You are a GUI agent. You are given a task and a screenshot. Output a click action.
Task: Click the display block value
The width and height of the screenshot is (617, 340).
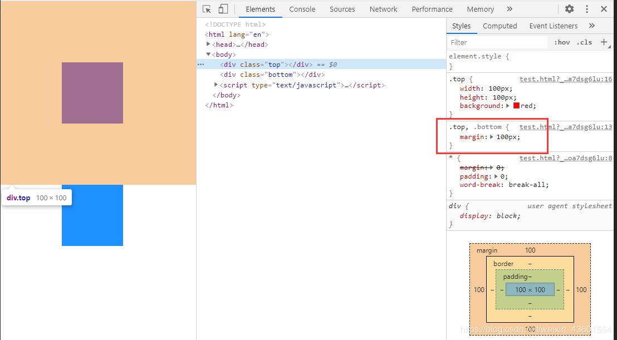(x=508, y=216)
